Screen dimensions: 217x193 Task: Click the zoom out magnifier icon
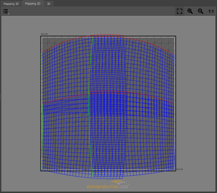point(201,11)
